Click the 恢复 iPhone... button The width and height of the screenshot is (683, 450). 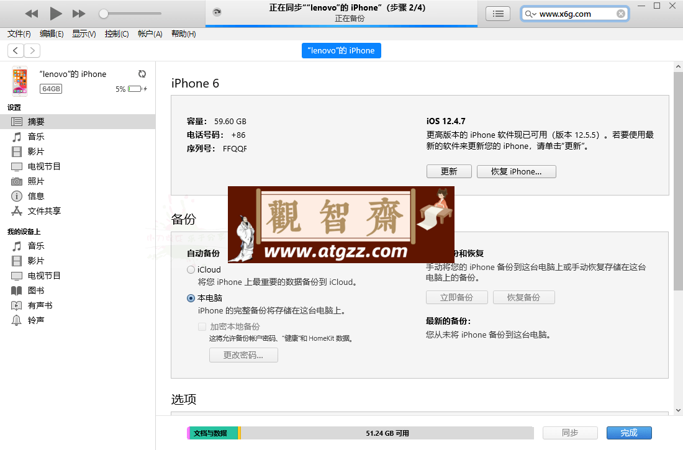coord(516,171)
